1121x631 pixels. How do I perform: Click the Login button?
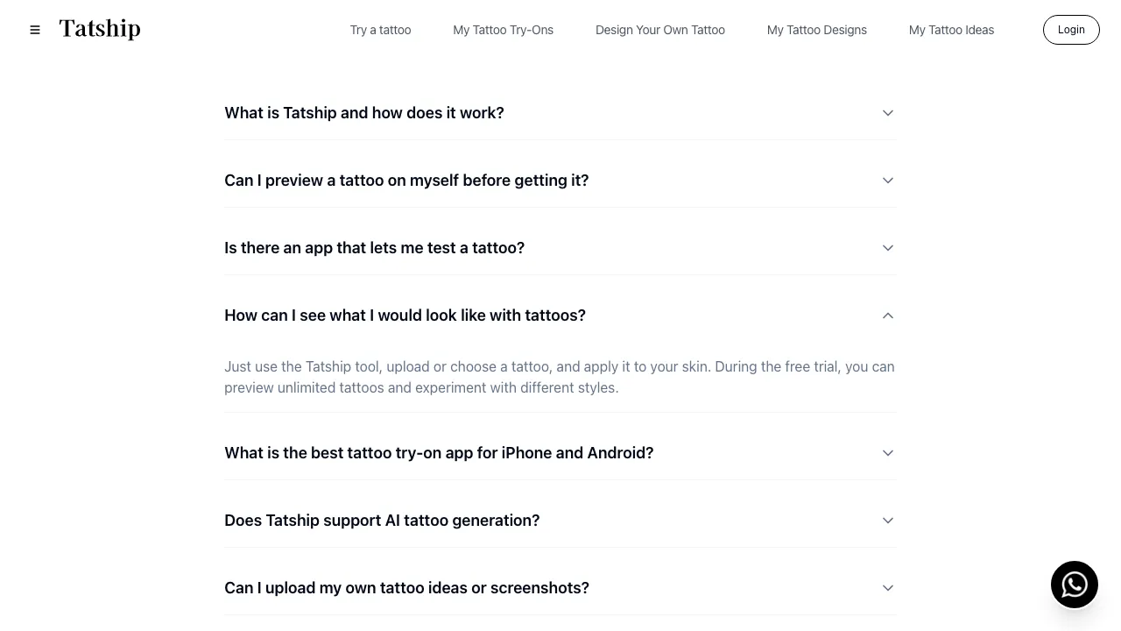pyautogui.click(x=1070, y=29)
